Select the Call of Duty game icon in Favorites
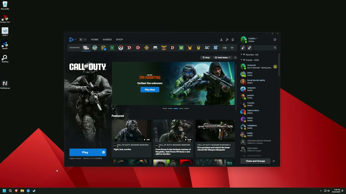 [86, 48]
